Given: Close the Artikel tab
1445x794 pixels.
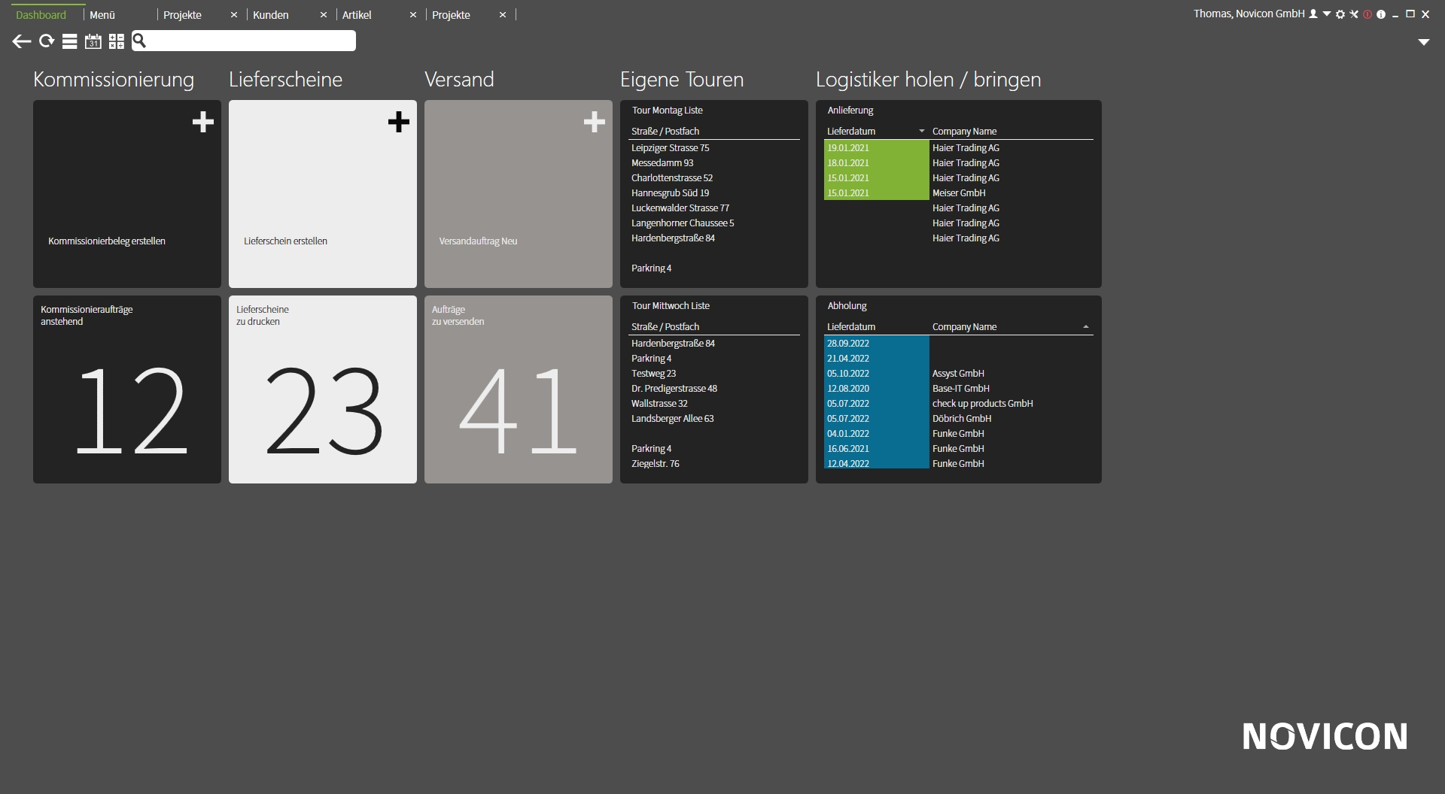Looking at the screenshot, I should [x=413, y=15].
